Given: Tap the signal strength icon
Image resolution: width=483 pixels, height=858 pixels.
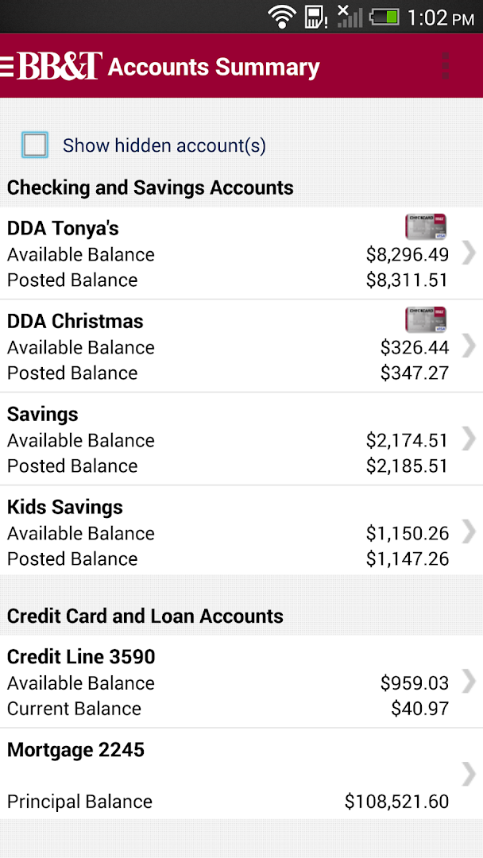Looking at the screenshot, I should 349,16.
